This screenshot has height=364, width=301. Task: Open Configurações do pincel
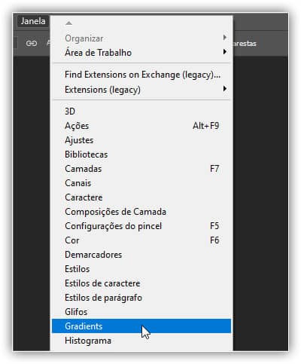(x=141, y=226)
